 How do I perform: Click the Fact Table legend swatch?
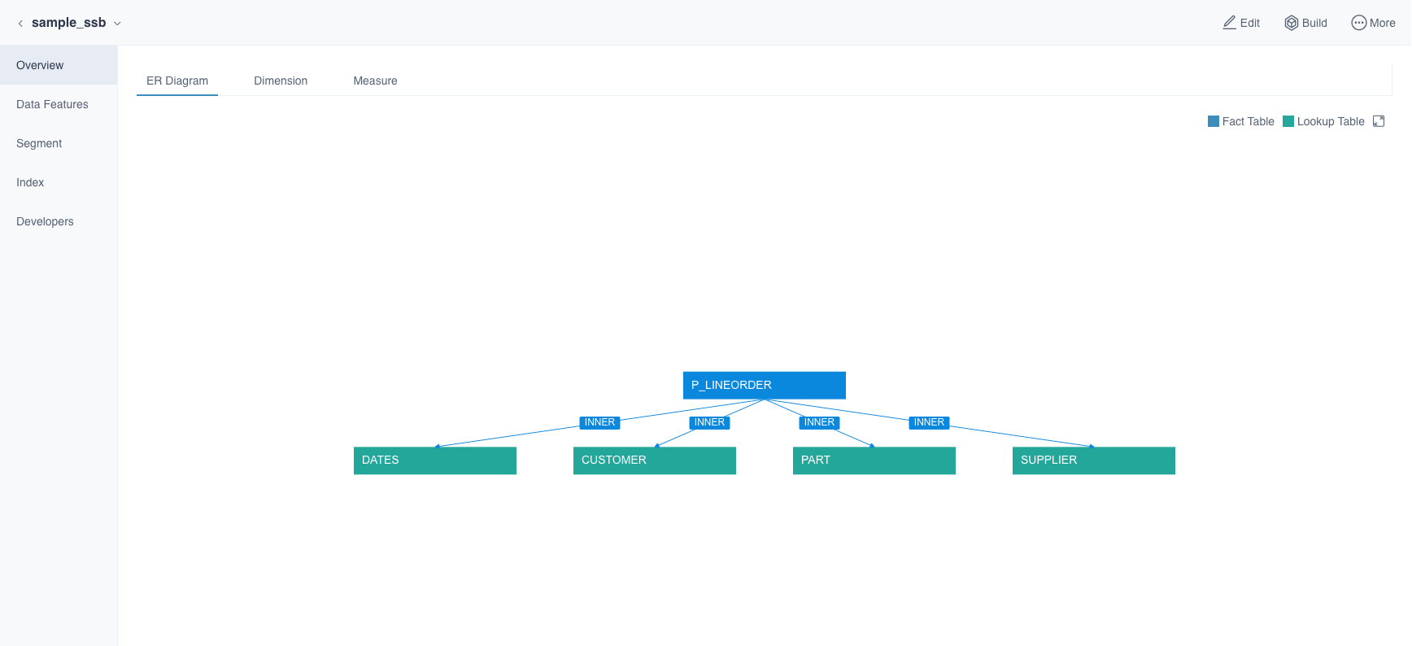1214,121
